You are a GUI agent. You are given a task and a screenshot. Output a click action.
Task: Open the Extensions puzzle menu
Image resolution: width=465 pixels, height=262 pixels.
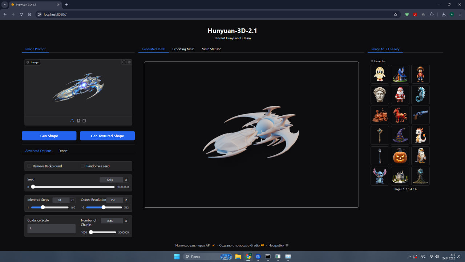tap(432, 15)
